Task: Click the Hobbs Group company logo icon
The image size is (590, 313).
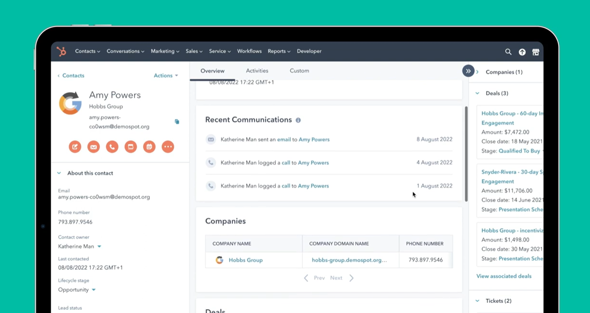Action: [x=219, y=260]
